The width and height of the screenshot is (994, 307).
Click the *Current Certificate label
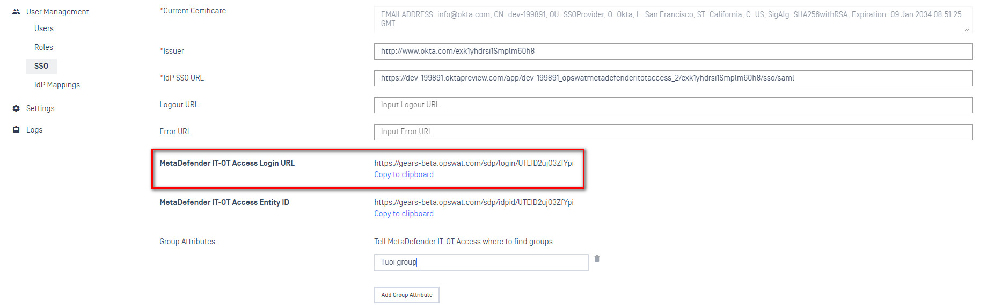pyautogui.click(x=193, y=11)
